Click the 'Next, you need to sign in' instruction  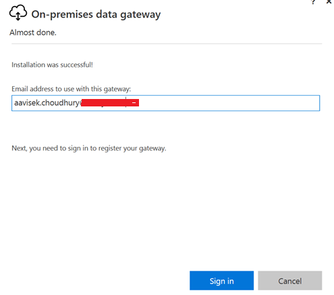tap(89, 148)
